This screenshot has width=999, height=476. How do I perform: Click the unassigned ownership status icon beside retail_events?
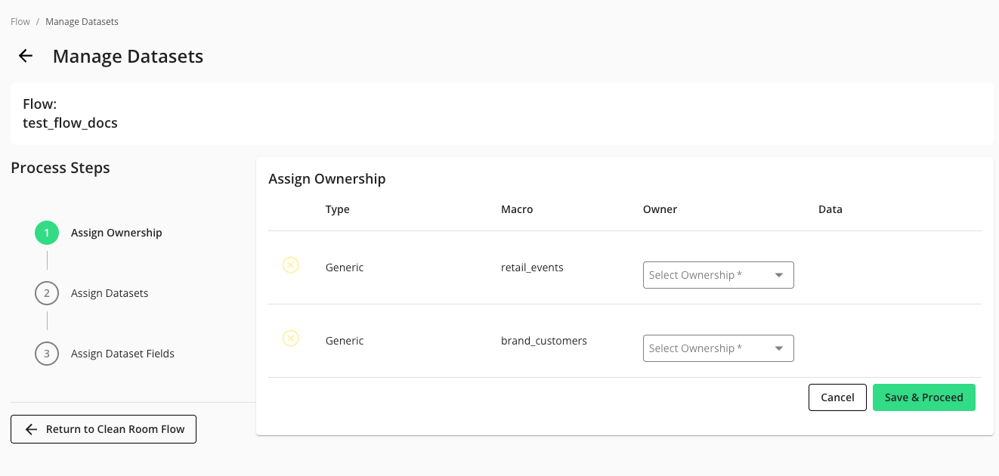pyautogui.click(x=291, y=265)
